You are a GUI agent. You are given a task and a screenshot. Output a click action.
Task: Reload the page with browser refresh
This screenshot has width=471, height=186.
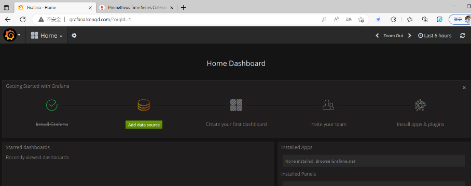[x=22, y=20]
